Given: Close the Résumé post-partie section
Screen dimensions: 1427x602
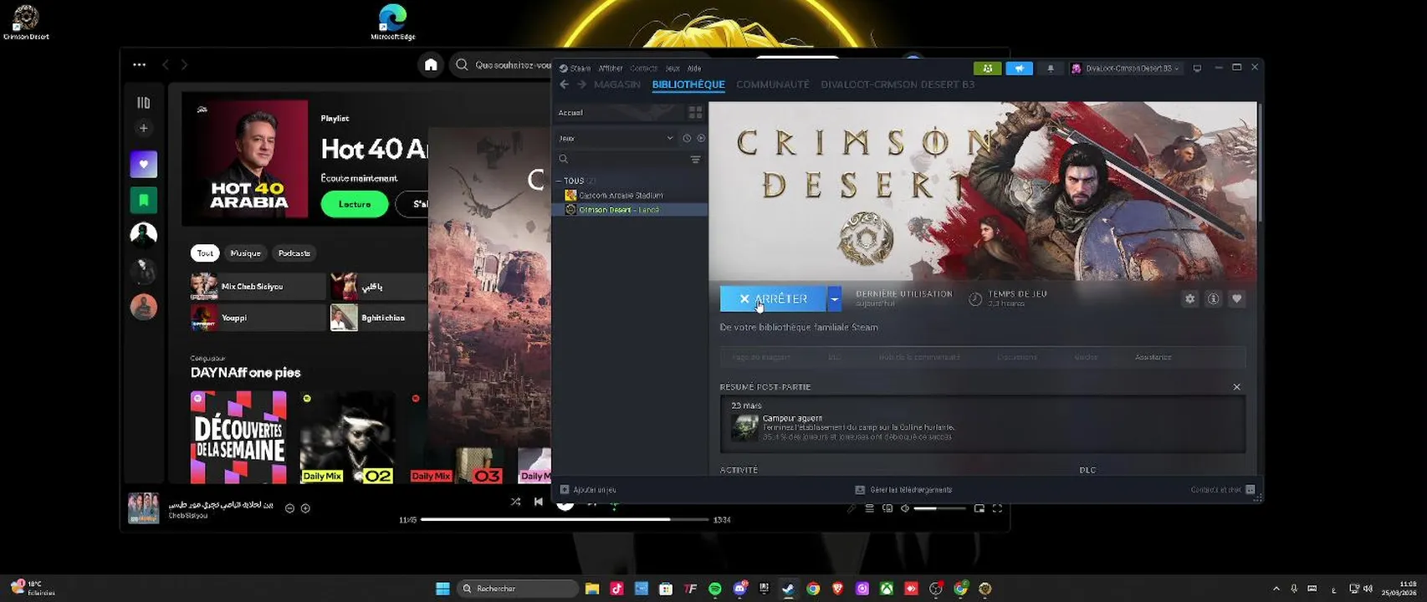Looking at the screenshot, I should [x=1236, y=387].
